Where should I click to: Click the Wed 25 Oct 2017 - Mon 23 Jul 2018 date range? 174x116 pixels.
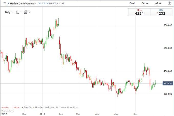click(61, 108)
